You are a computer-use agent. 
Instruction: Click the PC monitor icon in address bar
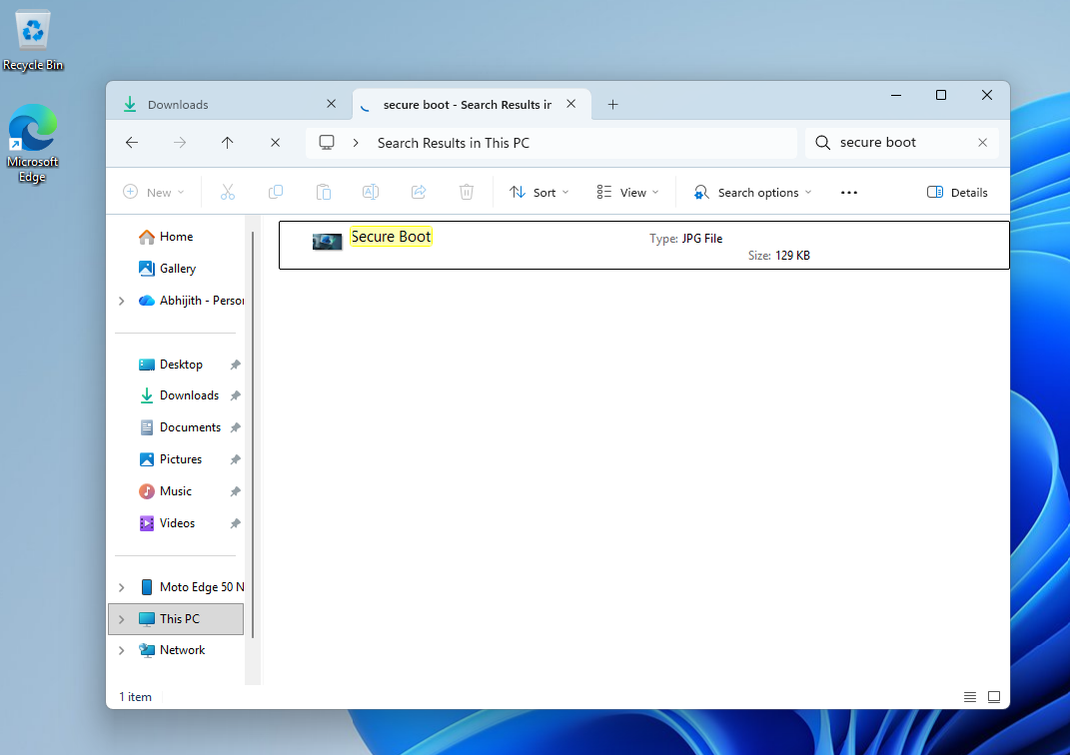point(327,143)
